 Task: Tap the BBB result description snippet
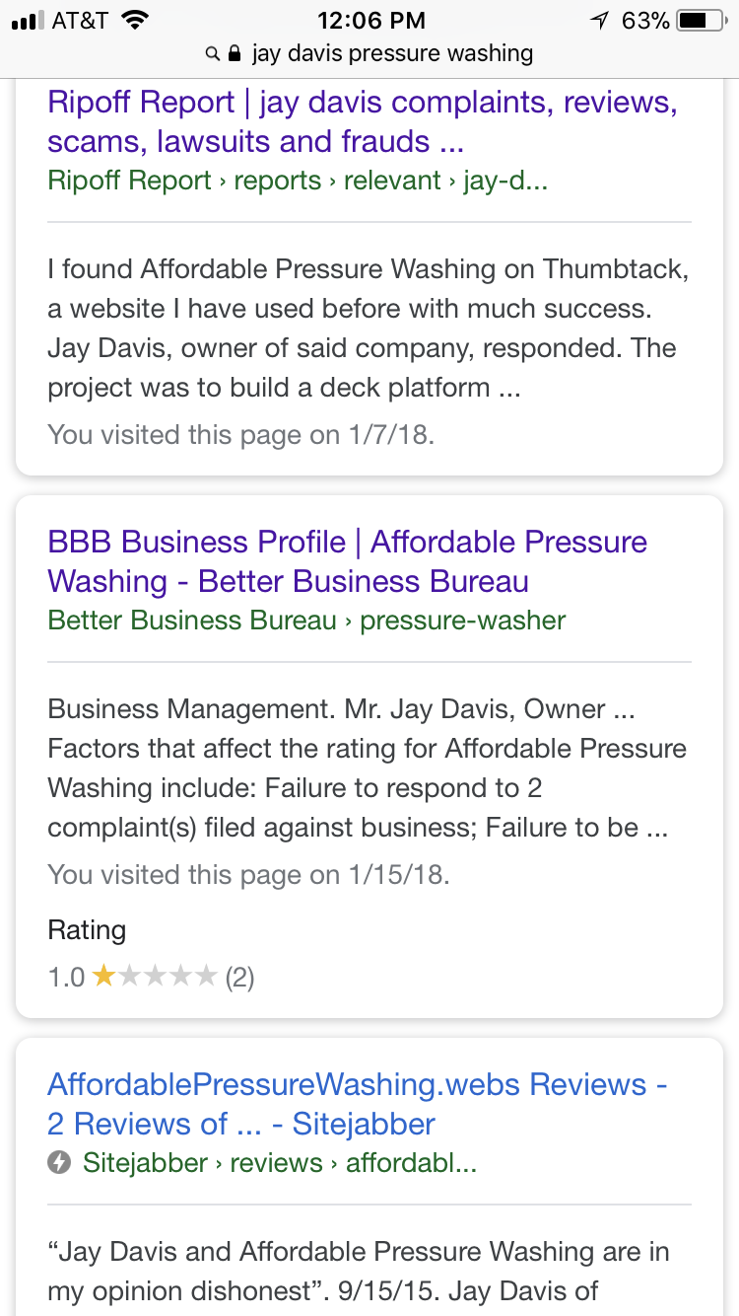[x=367, y=768]
